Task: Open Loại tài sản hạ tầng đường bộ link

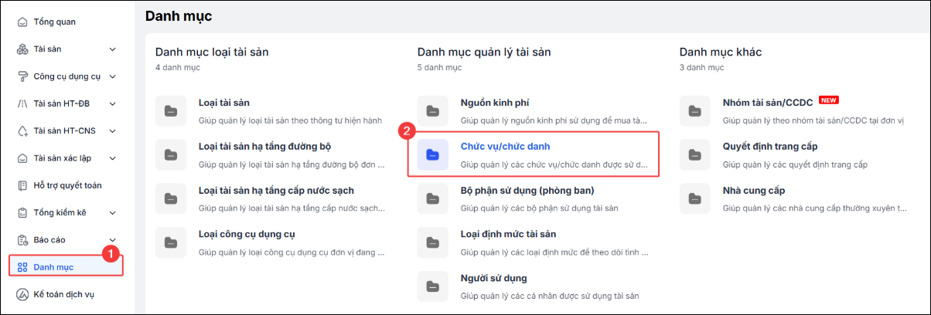Action: (x=265, y=146)
